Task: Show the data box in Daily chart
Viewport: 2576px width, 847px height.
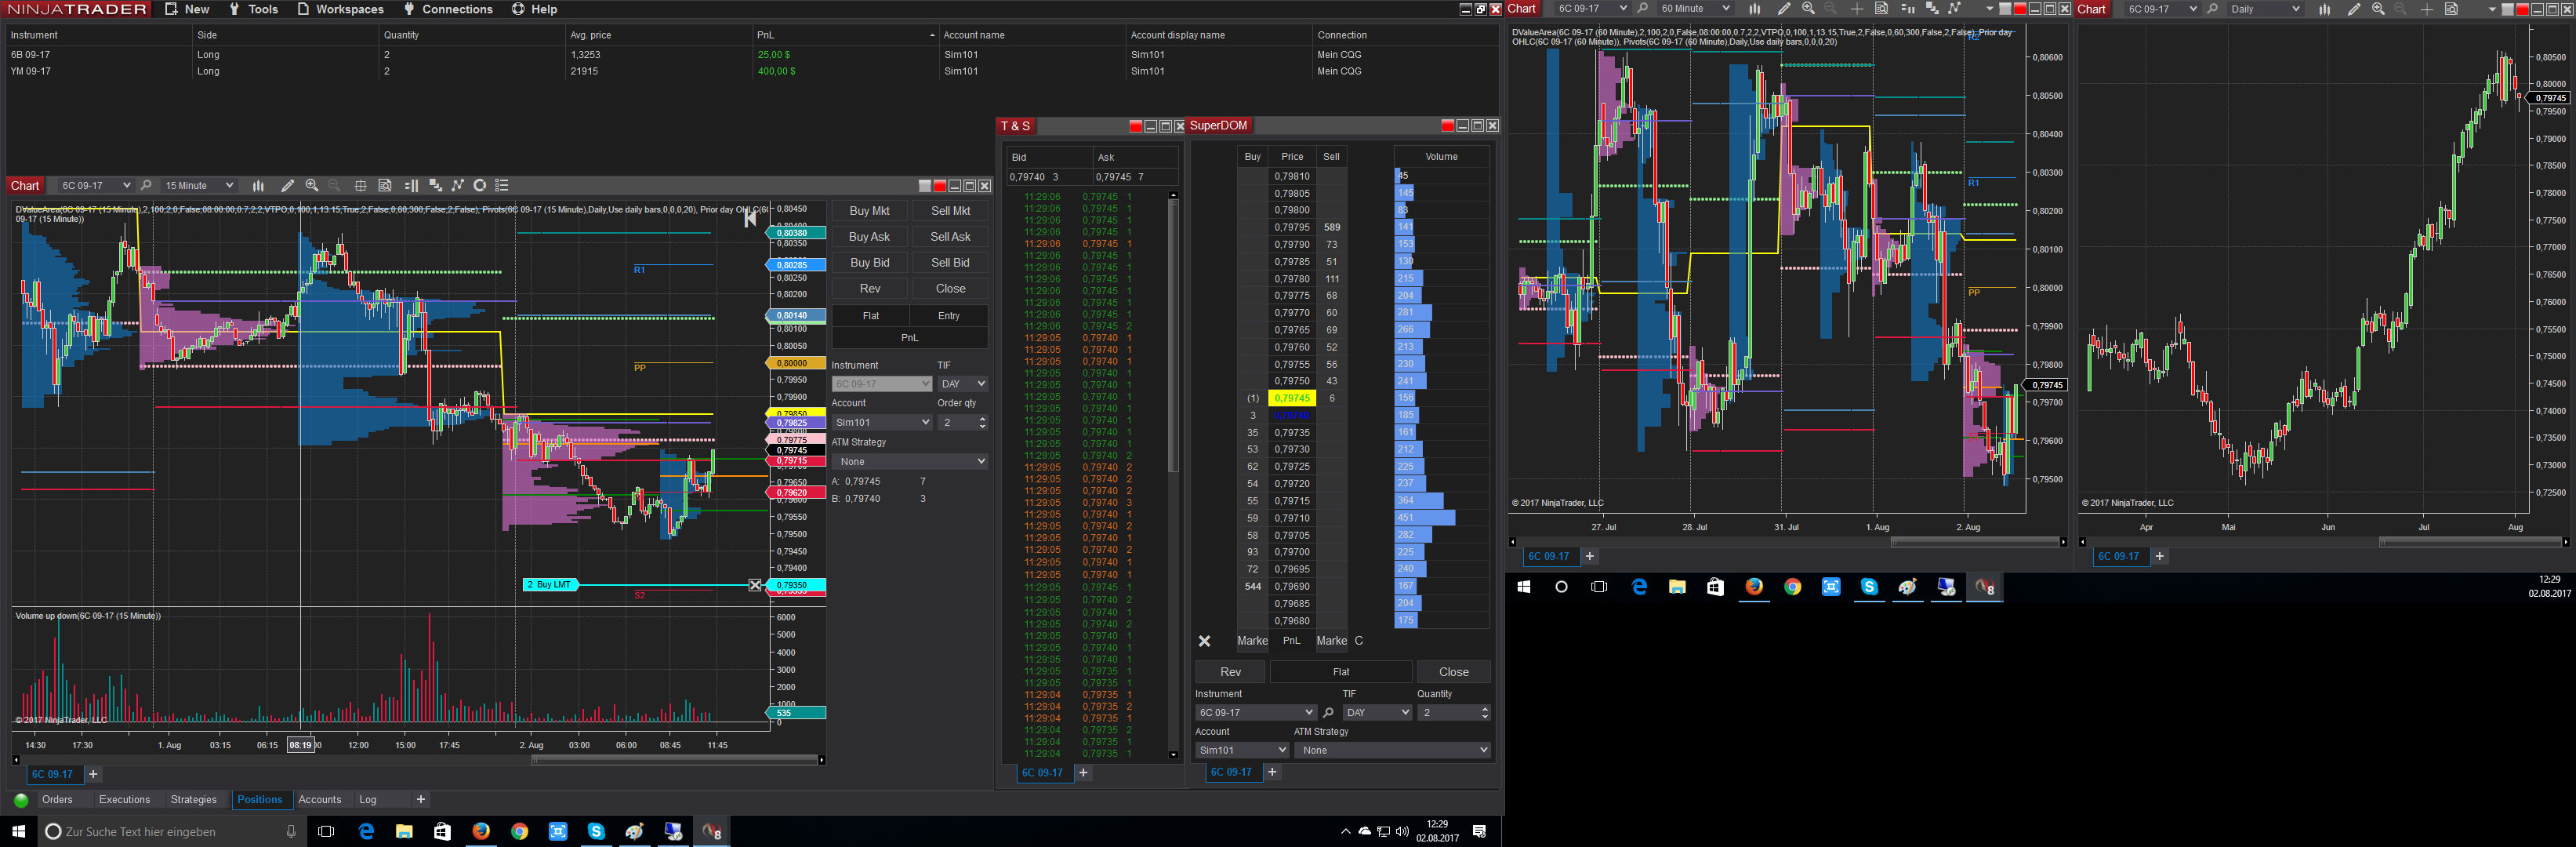Action: coord(2451,9)
